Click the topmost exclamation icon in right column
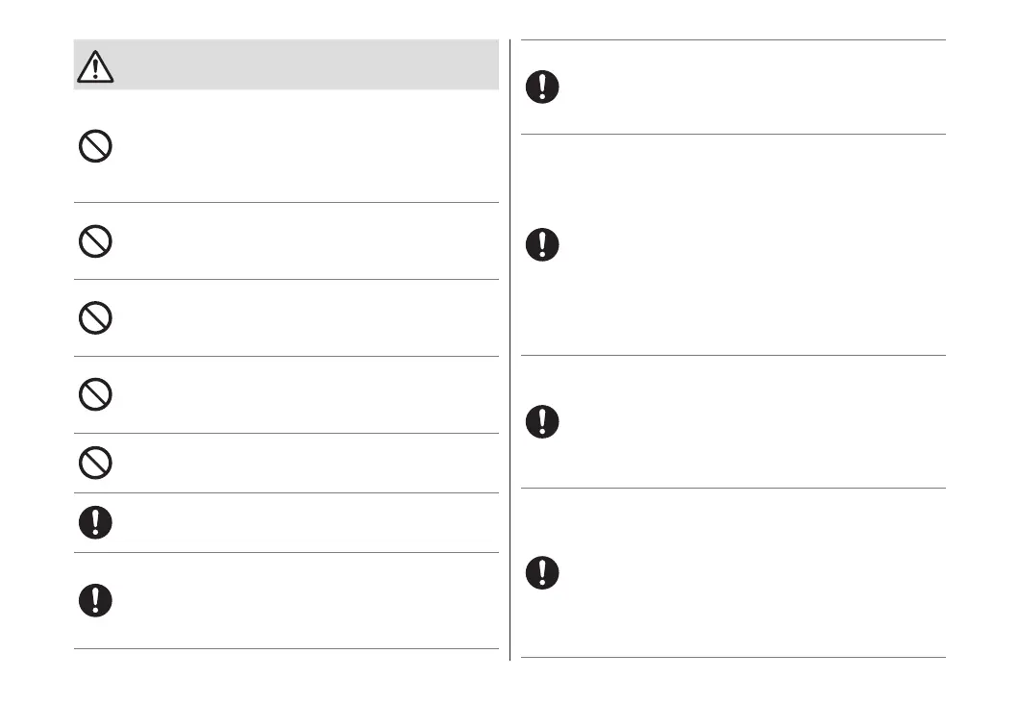The width and height of the screenshot is (1019, 704). tap(542, 88)
